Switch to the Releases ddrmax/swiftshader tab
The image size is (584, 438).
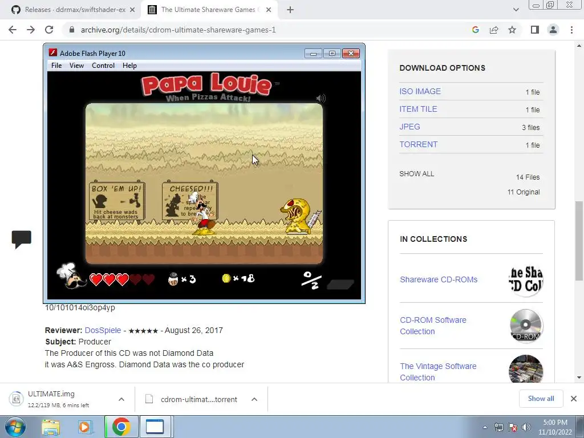pos(71,10)
